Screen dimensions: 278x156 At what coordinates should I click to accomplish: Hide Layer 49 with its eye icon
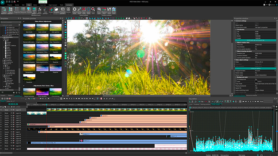point(1,129)
